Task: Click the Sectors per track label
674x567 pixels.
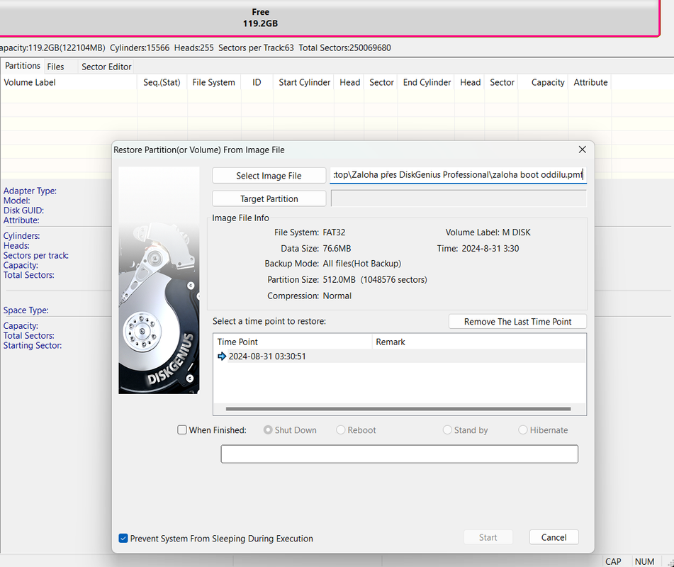Action: [36, 255]
